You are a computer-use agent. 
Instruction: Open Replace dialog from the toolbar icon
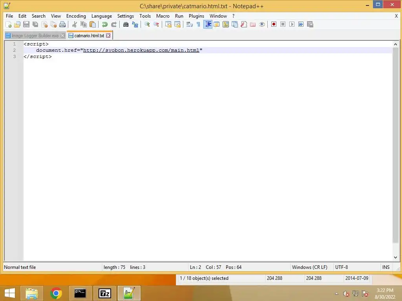click(135, 24)
